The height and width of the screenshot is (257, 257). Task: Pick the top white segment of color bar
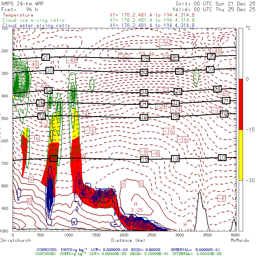[x=241, y=54]
